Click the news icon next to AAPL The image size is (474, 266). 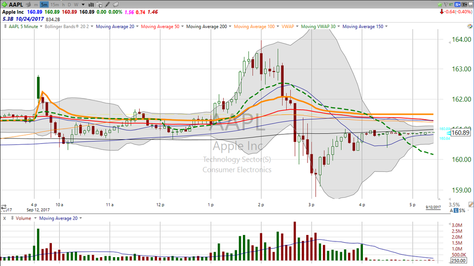point(28,4)
